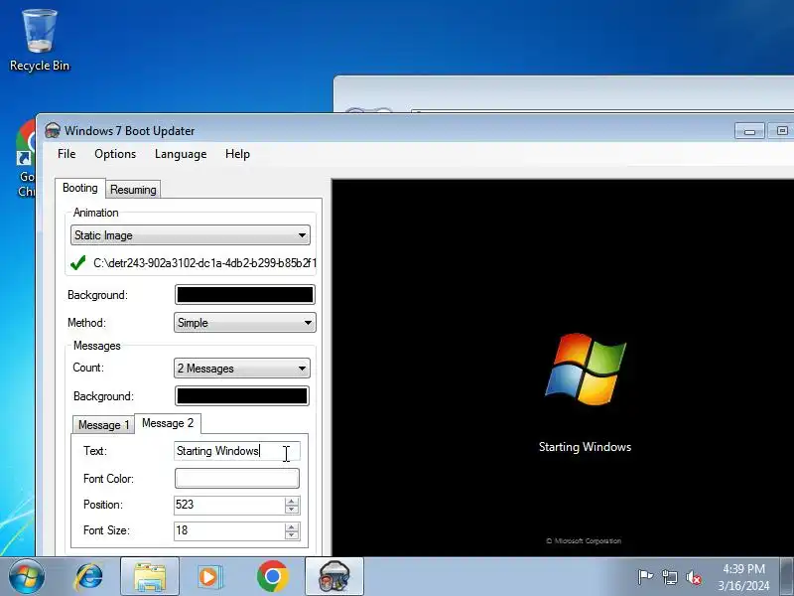Viewport: 794px width, 596px height.
Task: Open the Language menu
Action: 181,154
